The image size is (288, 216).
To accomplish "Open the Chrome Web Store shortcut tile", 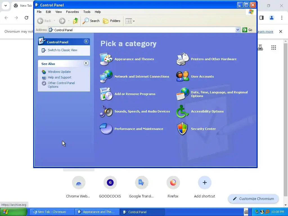I will click(79, 187).
